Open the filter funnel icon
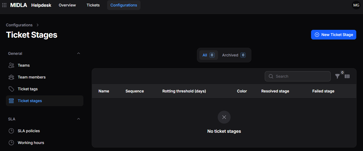Viewport: 363px width, 151px height. click(x=337, y=76)
